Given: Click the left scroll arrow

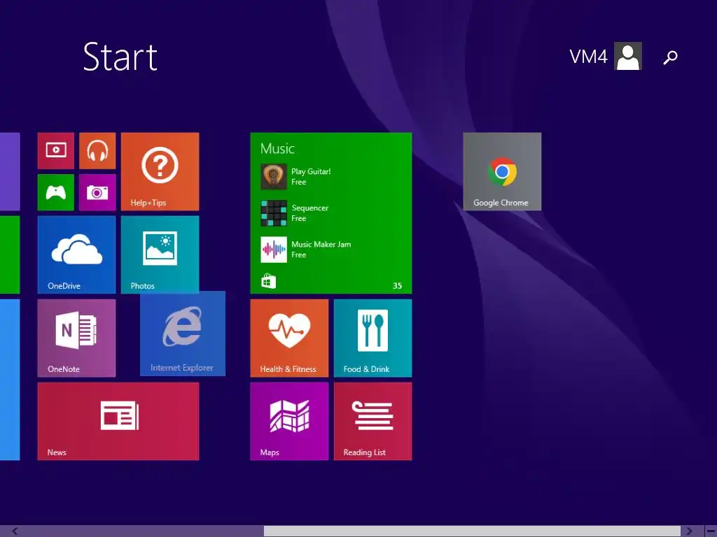Looking at the screenshot, I should point(15,531).
